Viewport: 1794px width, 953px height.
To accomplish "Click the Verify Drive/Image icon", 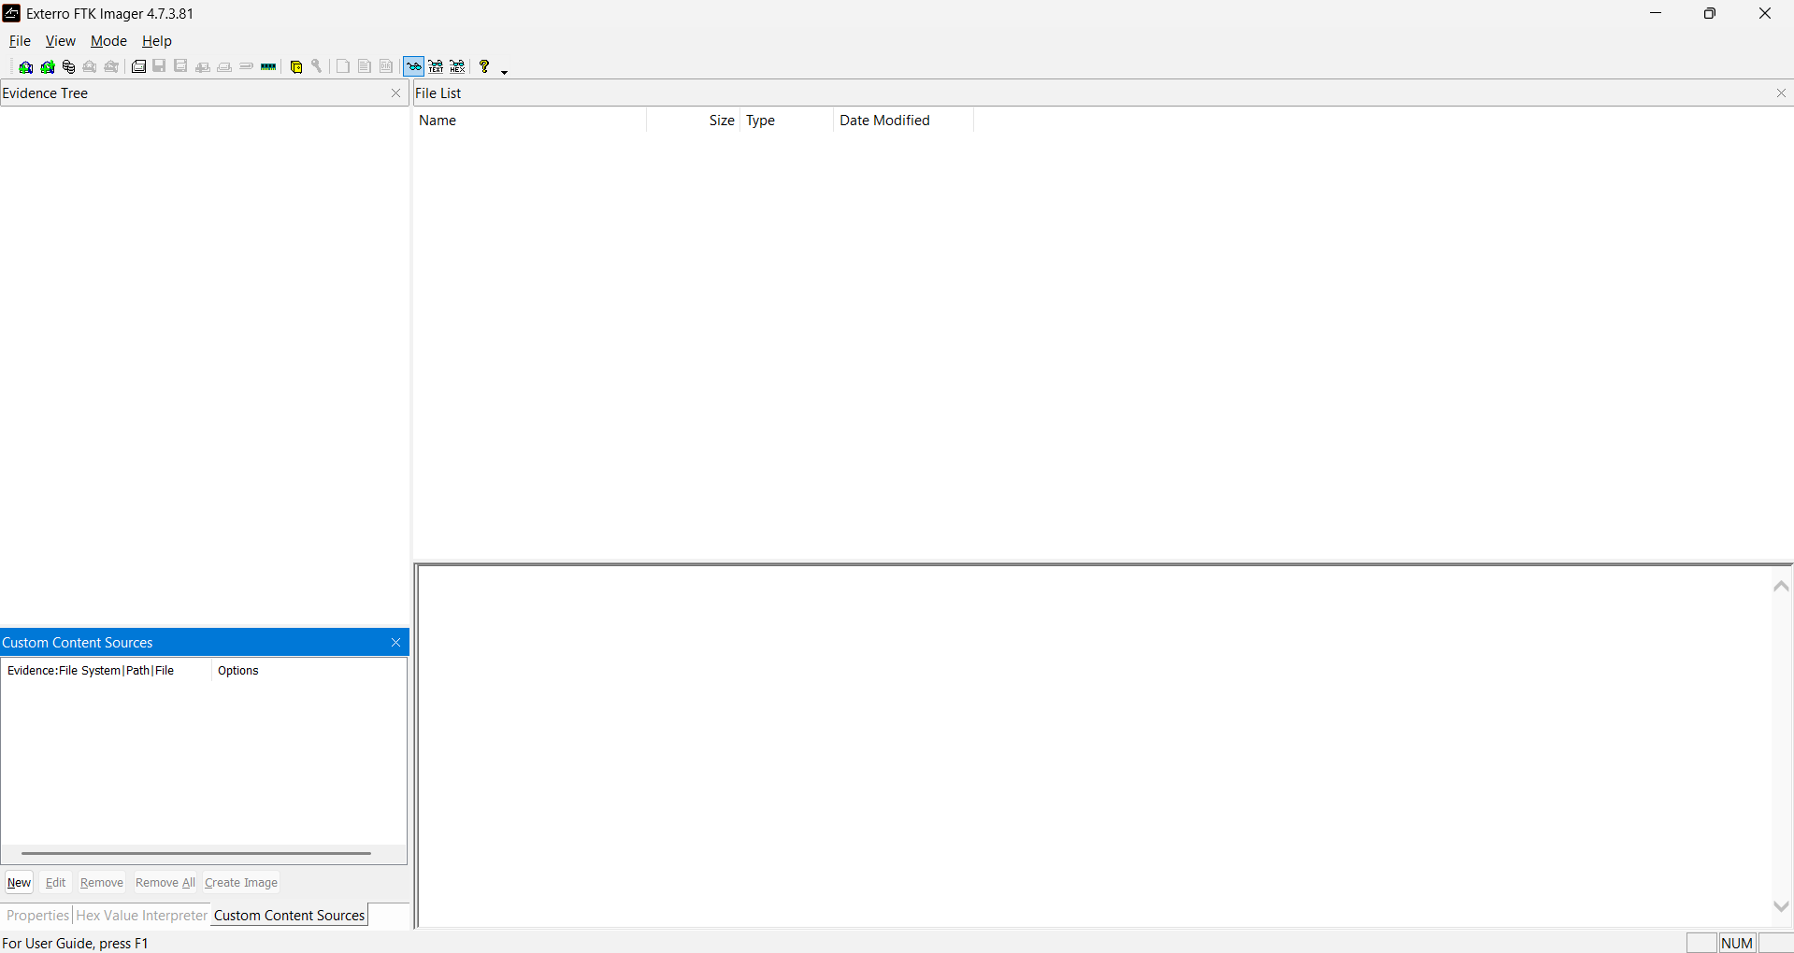I will tap(246, 66).
